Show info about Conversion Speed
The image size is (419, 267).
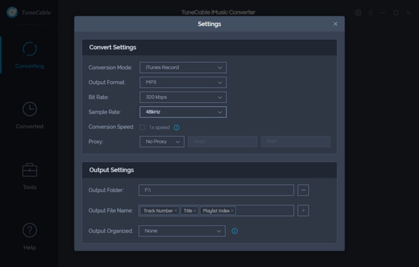coord(177,127)
